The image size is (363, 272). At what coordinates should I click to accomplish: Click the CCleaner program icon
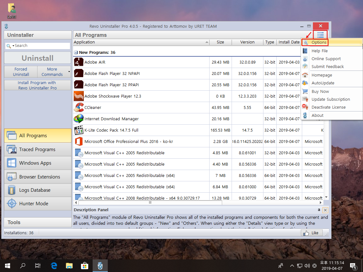click(x=79, y=107)
